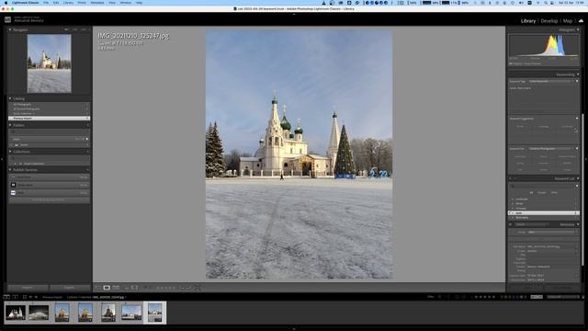Viewport: 588px width, 331px height.
Task: Open Photo menu
Action: click(82, 3)
